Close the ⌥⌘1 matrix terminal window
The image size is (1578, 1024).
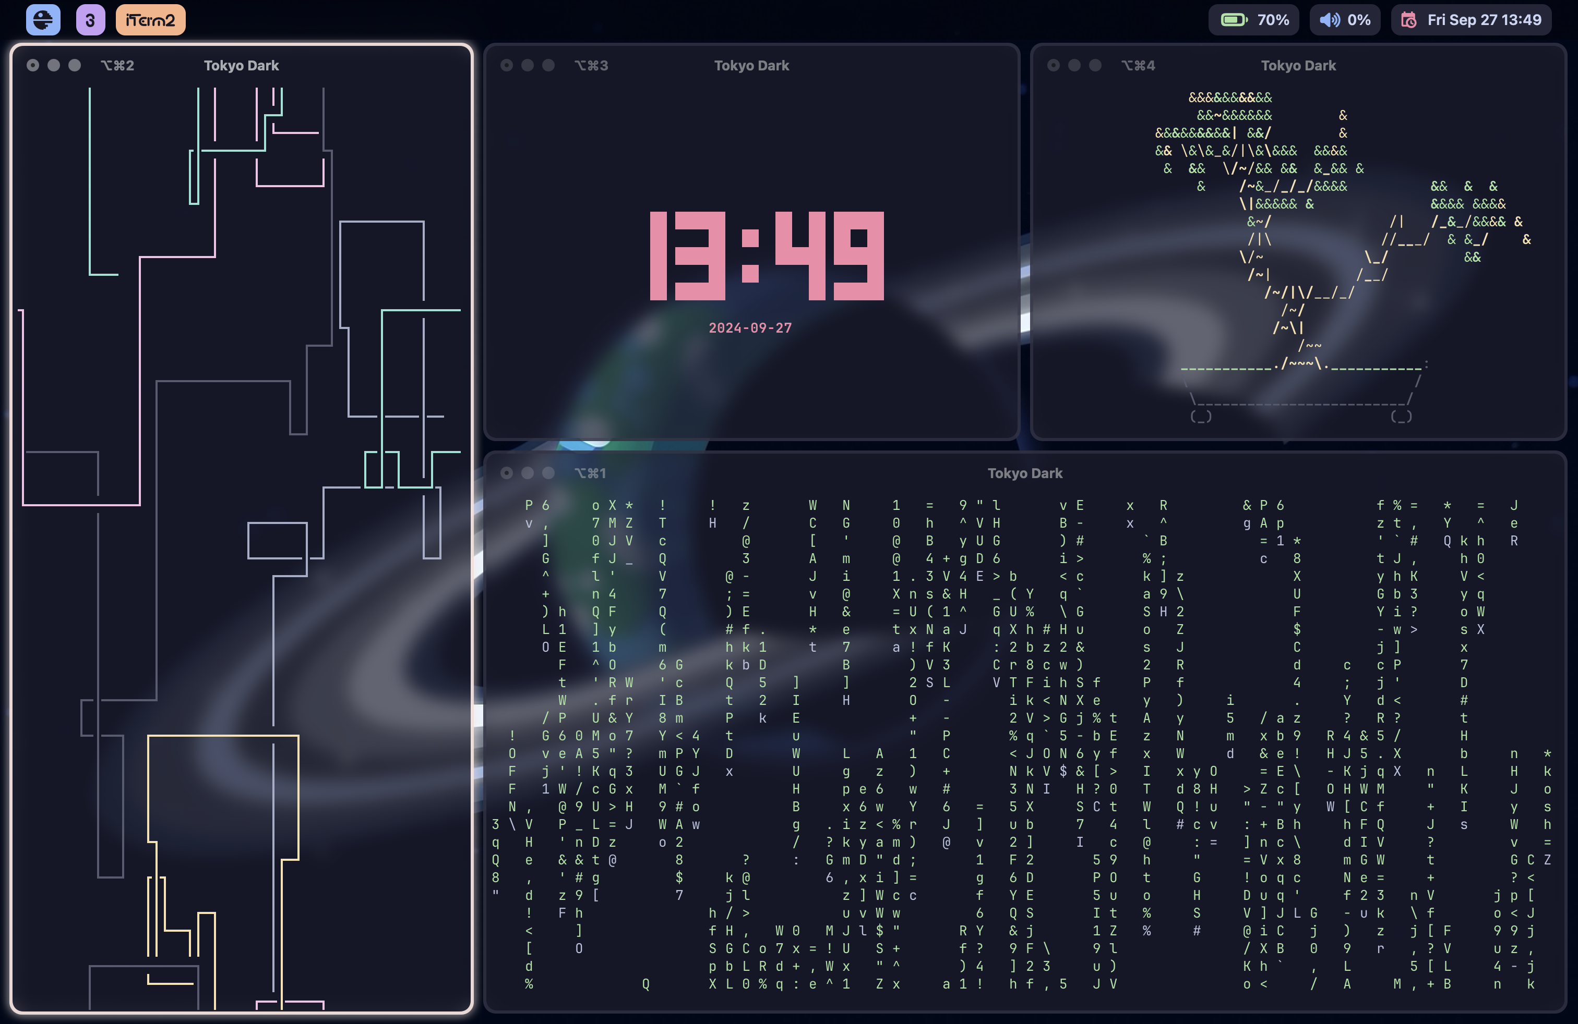tap(507, 473)
